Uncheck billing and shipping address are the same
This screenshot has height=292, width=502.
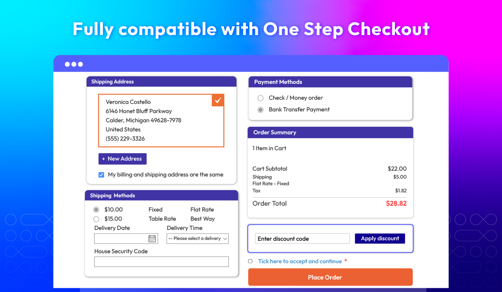click(101, 175)
